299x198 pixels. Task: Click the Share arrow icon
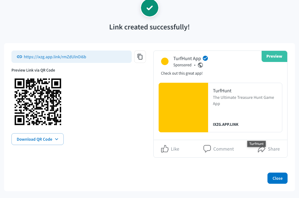coord(262,149)
